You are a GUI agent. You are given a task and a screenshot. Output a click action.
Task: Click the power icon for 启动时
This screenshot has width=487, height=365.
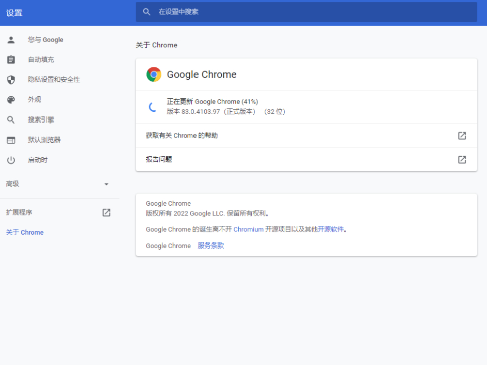coord(11,160)
